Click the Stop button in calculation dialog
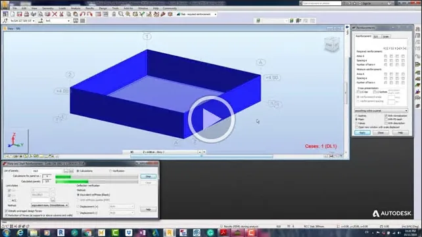422x237 pixels. tap(149, 177)
